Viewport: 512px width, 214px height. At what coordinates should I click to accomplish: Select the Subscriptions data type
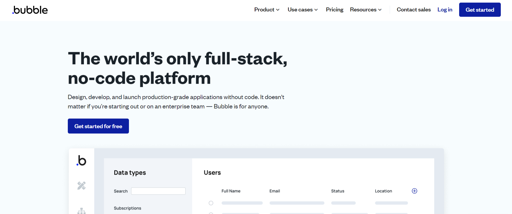click(x=127, y=208)
